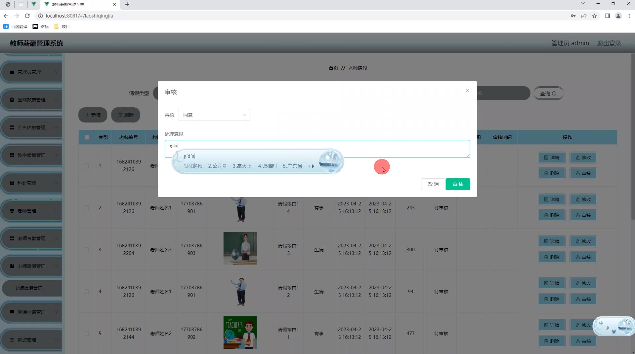Click 审核 for row 2
The width and height of the screenshot is (635, 354).
(583, 215)
